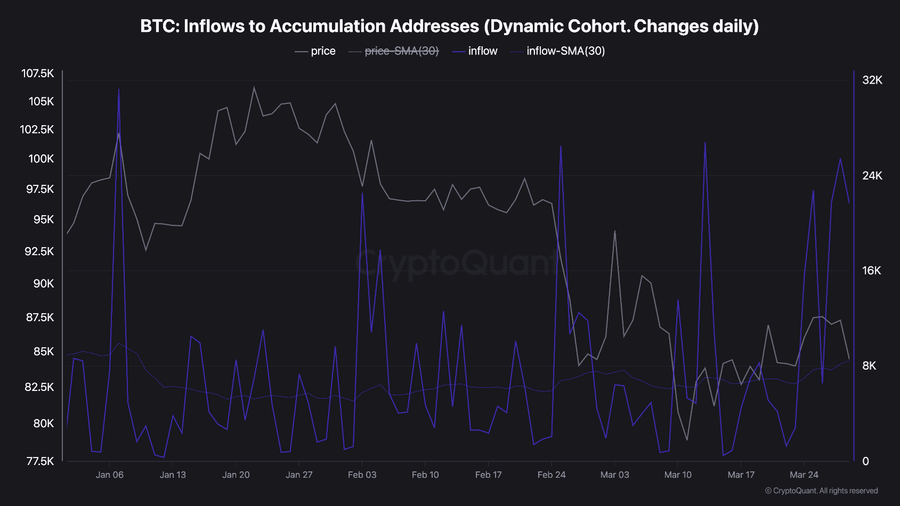Click the dashed inflow-SMA(30) legend marker
The image size is (900, 506).
(517, 52)
